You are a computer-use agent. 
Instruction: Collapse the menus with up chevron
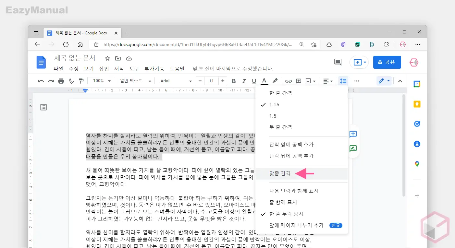pyautogui.click(x=400, y=81)
